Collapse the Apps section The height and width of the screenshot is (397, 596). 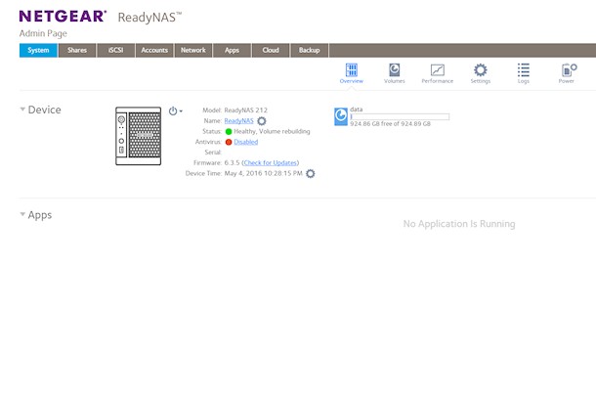(23, 214)
